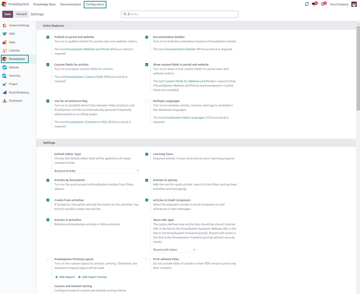Open the Email Marketing sidebar icon

coord(4,93)
